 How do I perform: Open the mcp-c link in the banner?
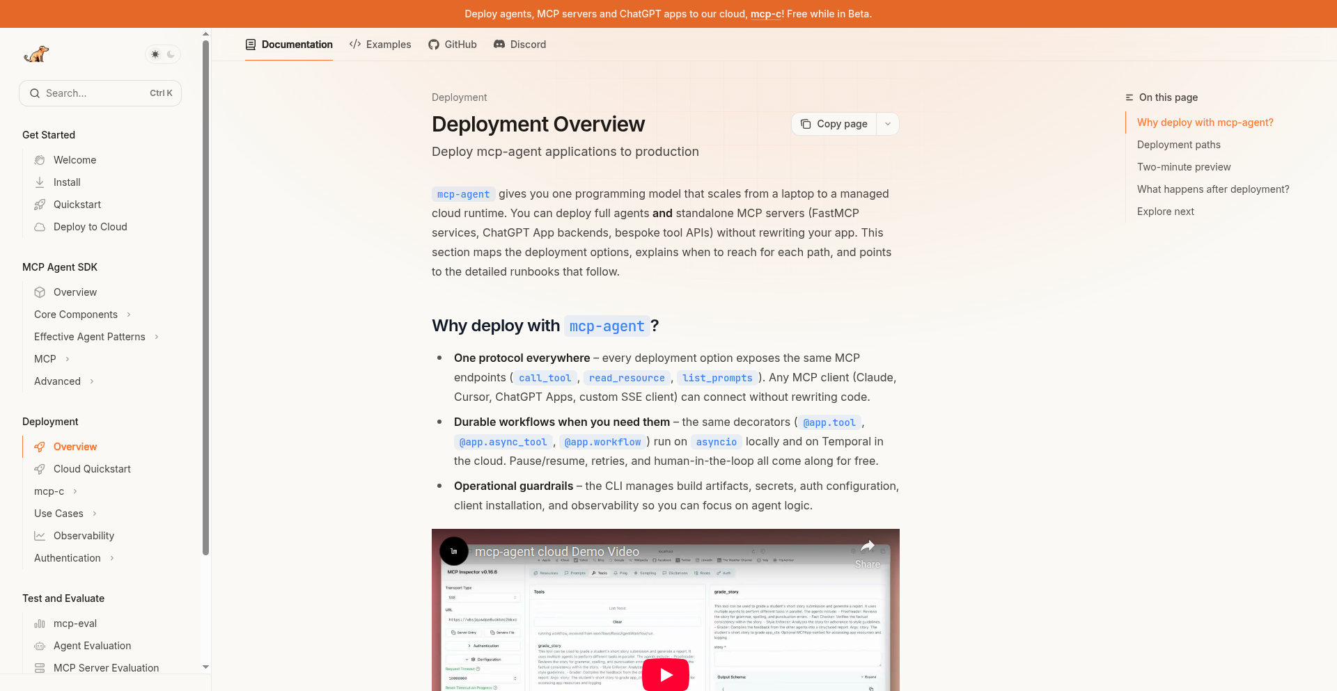click(x=766, y=13)
